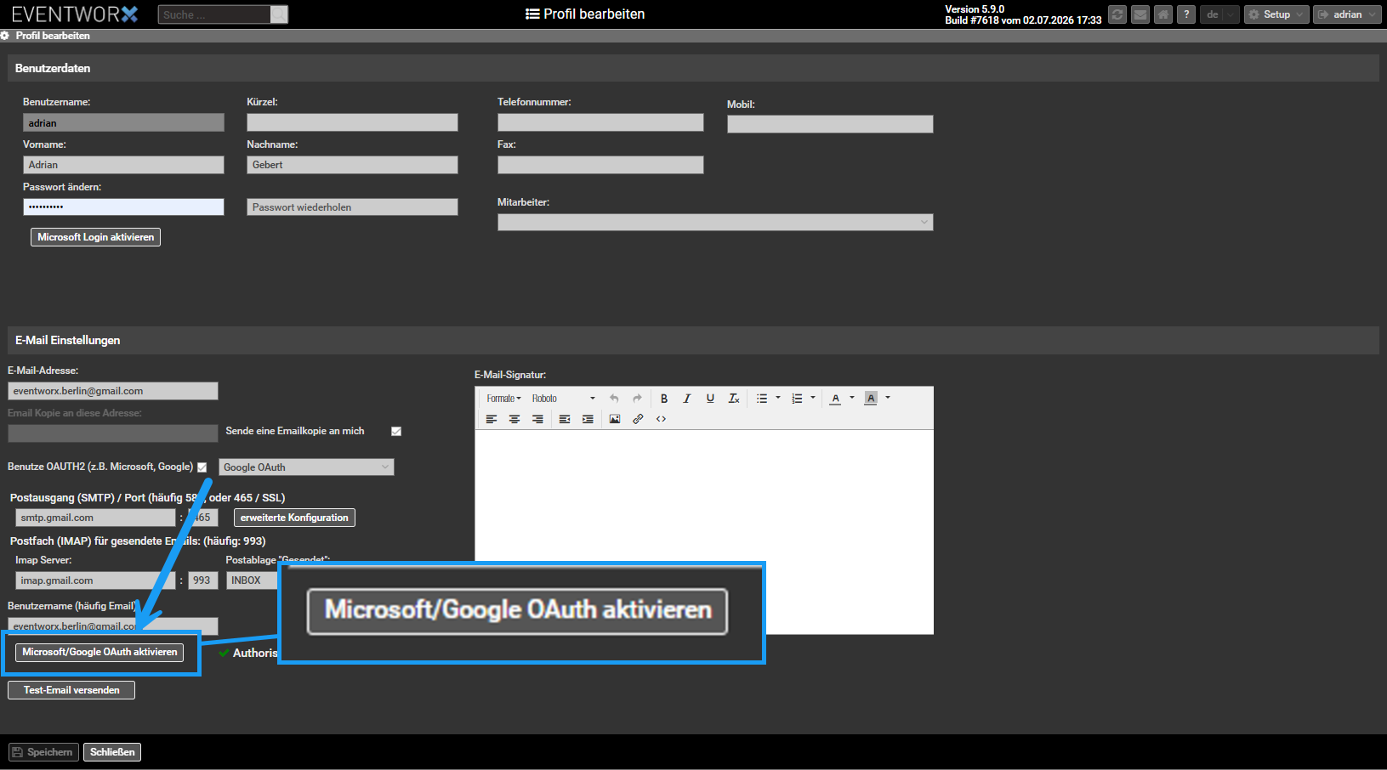Click the IMAP port field 993
1387x770 pixels.
(x=203, y=580)
